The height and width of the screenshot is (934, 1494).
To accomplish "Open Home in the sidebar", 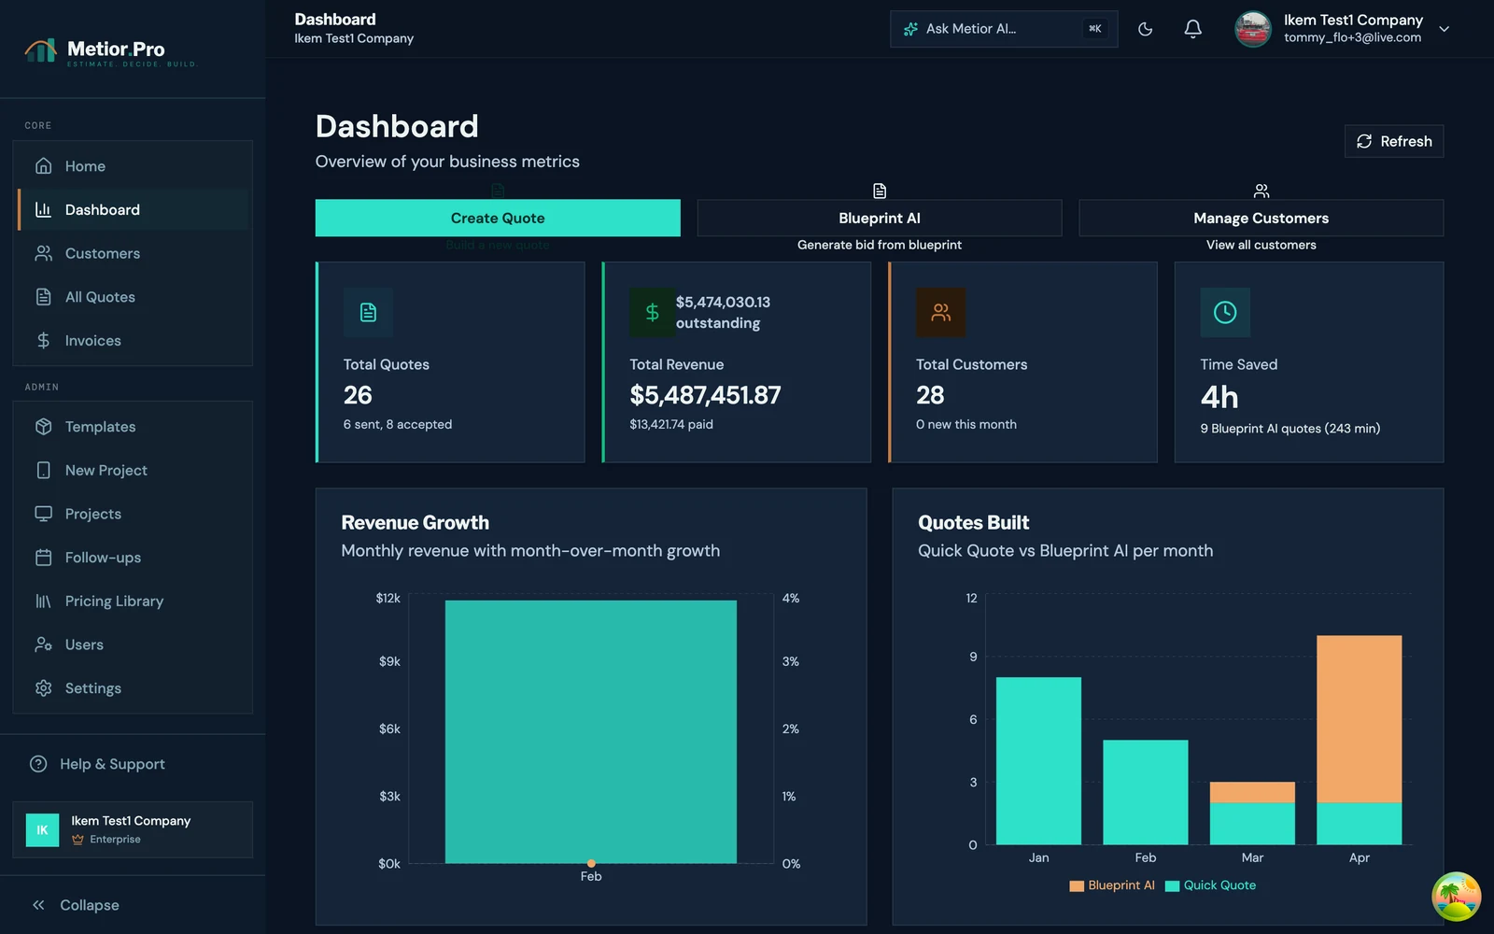I will pyautogui.click(x=133, y=166).
